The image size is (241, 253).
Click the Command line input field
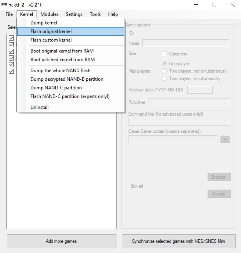[179, 122]
